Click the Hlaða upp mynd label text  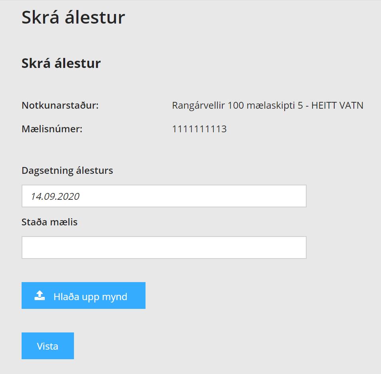point(90,297)
